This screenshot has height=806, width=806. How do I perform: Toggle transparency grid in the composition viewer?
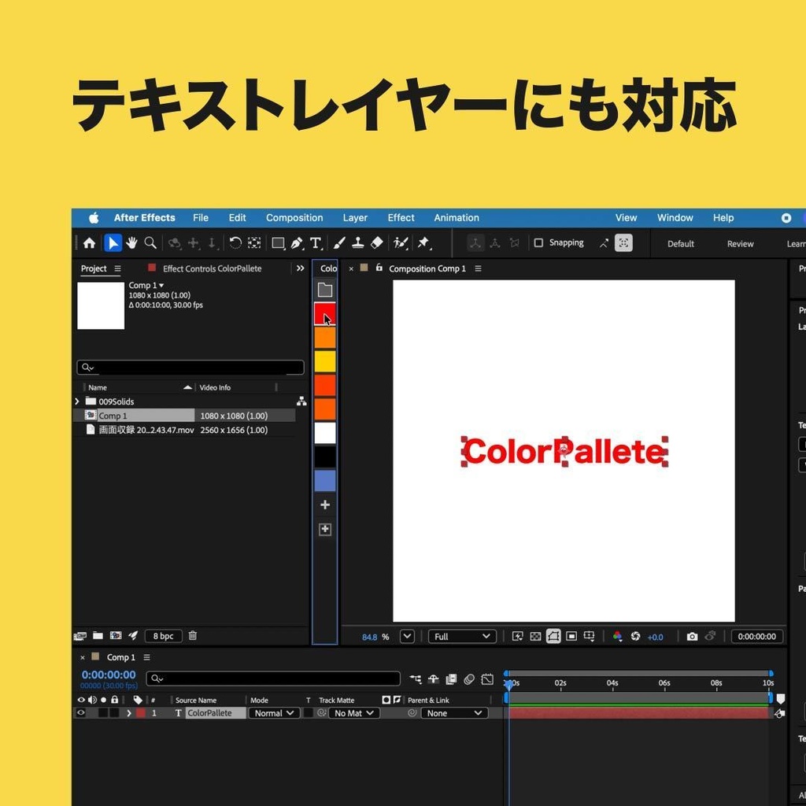537,636
